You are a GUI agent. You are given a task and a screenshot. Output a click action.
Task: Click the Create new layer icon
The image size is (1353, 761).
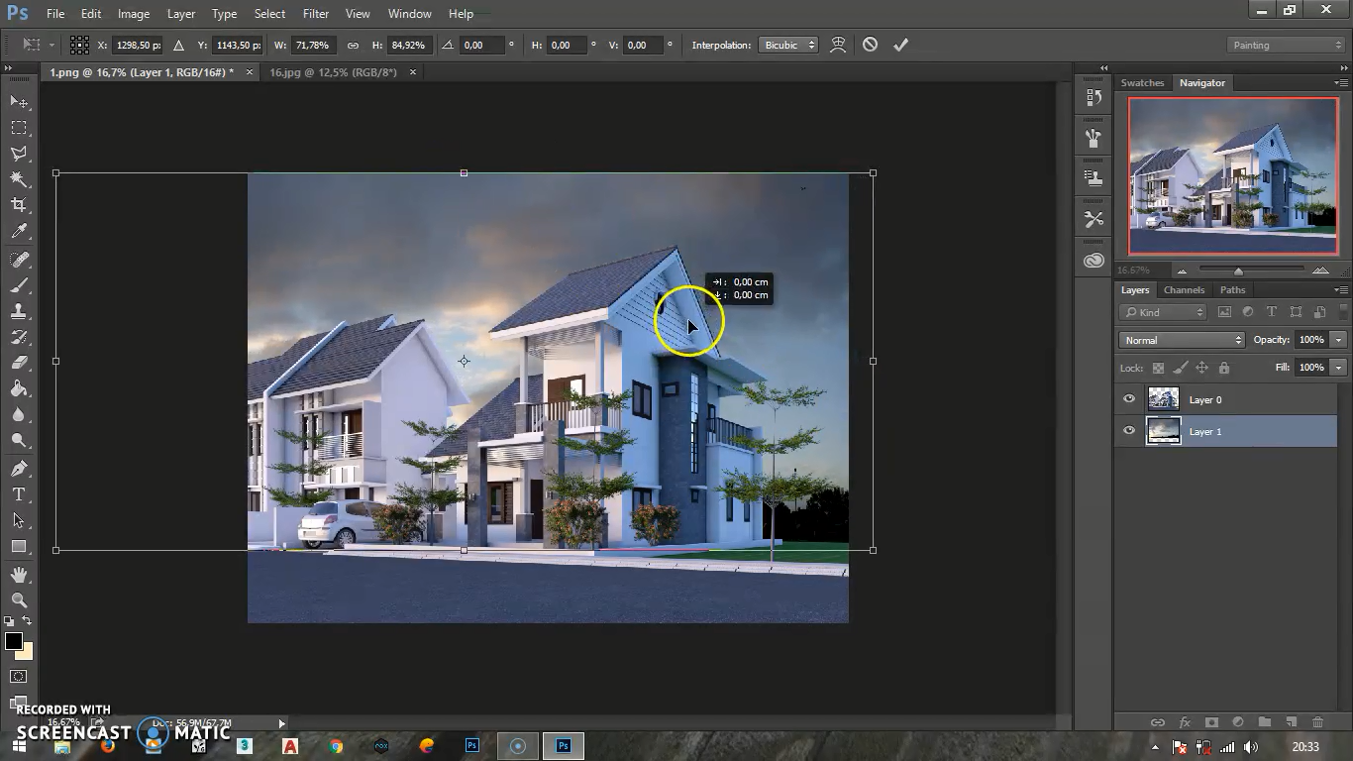1291,722
